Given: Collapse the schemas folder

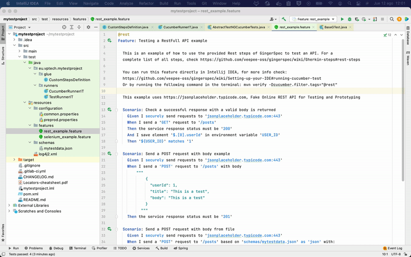Looking at the screenshot, I should tap(30, 143).
